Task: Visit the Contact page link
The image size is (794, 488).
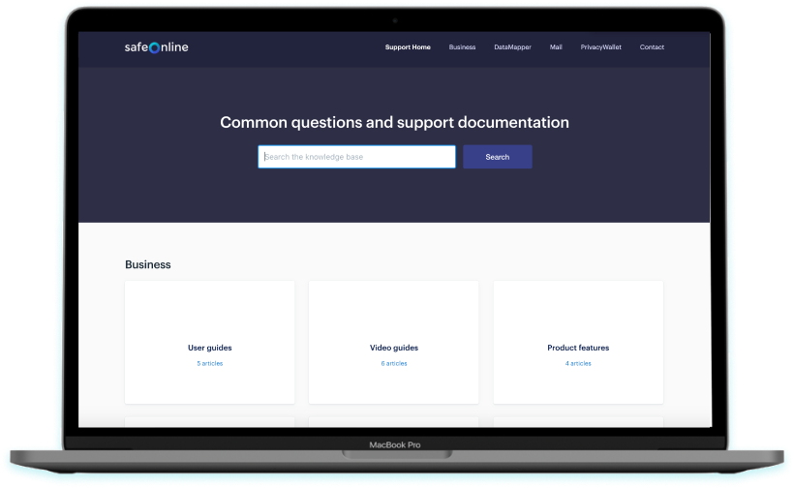Action: (652, 47)
